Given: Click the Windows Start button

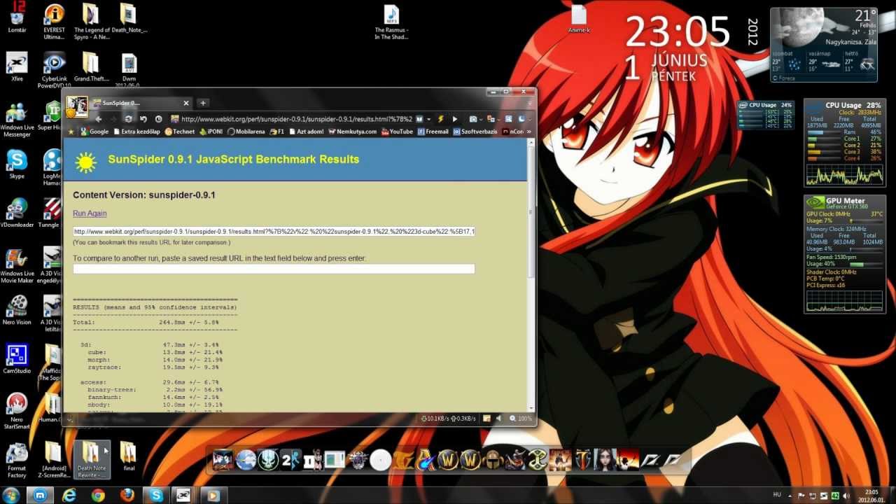Looking at the screenshot, I should click(x=10, y=495).
